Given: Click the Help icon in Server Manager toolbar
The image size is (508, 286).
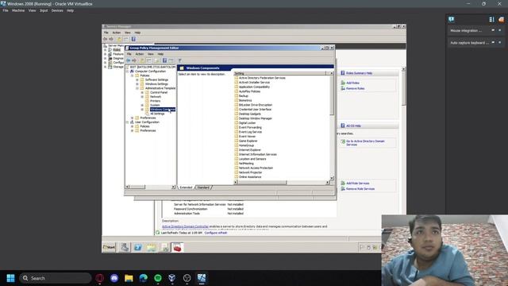Looking at the screenshot, I should coord(133,39).
